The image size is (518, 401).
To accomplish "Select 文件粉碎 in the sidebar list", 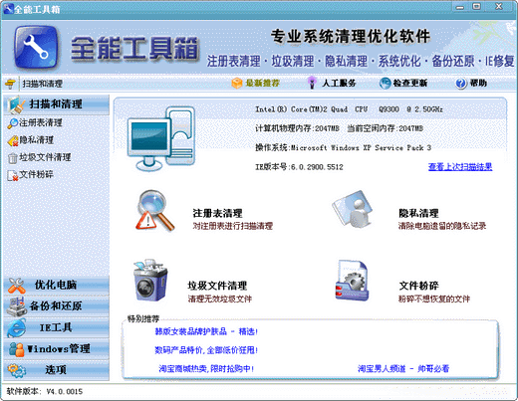I will tap(31, 174).
